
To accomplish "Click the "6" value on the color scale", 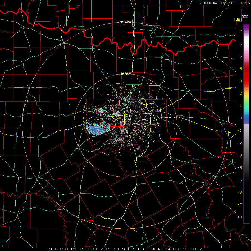I will [x=241, y=44].
